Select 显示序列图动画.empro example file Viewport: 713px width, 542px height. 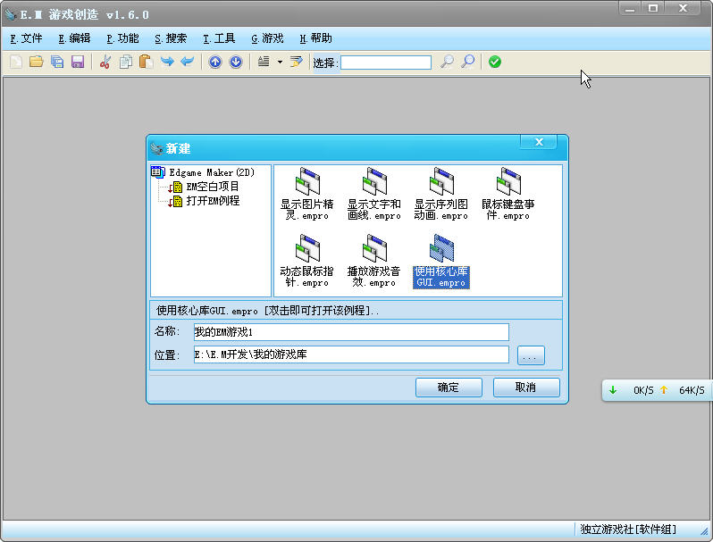pos(440,194)
